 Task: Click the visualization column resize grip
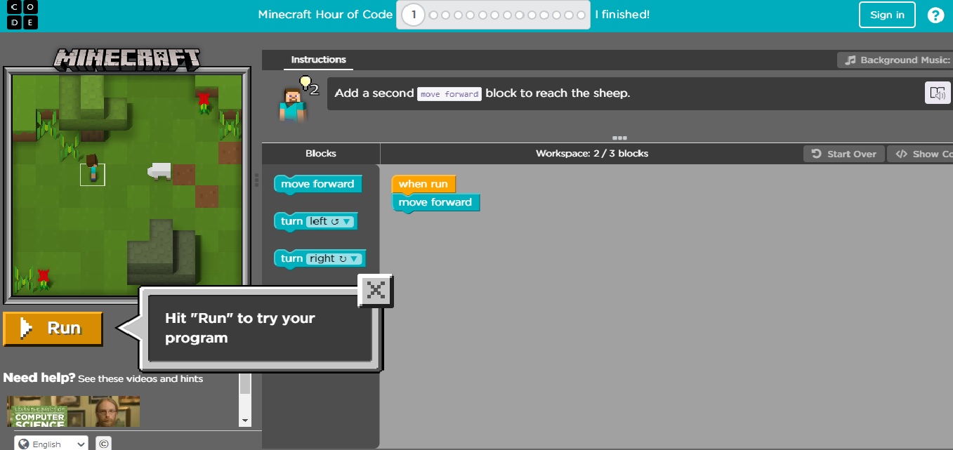pos(256,181)
